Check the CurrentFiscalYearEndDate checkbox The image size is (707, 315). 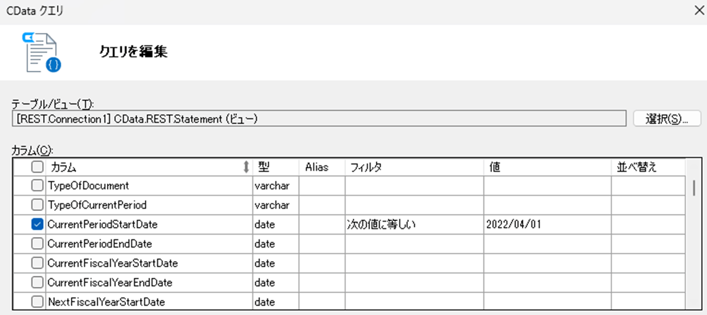pos(37,282)
